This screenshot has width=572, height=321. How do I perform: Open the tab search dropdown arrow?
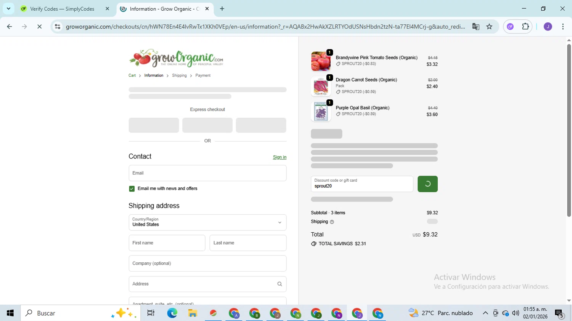[x=8, y=9]
